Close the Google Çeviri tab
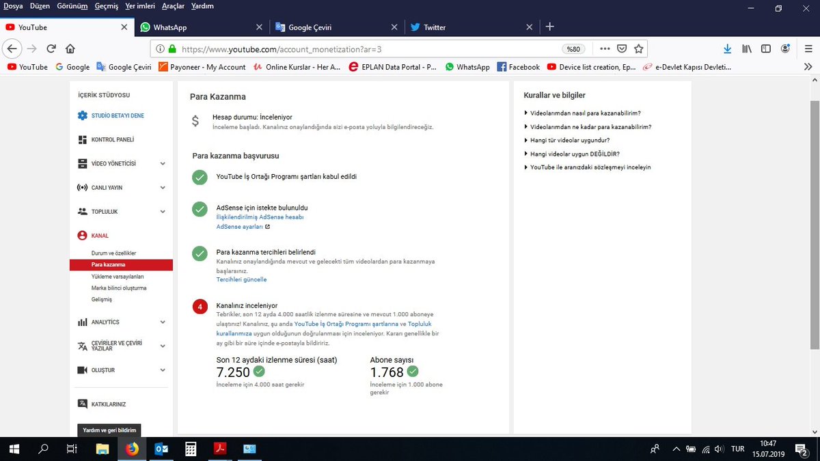Viewport: 820px width, 461px height. [x=394, y=27]
